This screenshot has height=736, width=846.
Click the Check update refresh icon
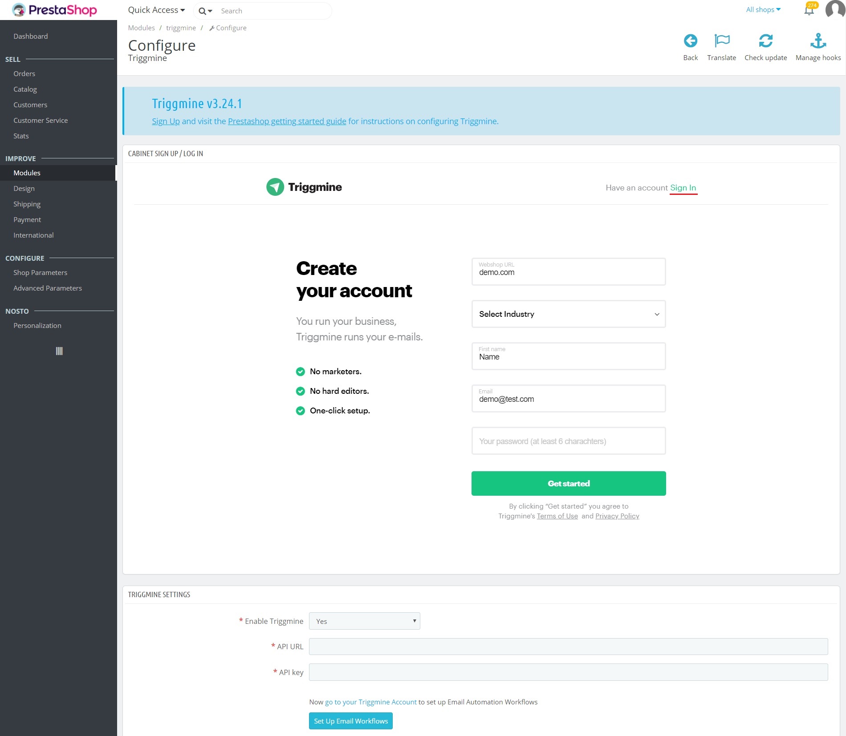click(x=765, y=41)
